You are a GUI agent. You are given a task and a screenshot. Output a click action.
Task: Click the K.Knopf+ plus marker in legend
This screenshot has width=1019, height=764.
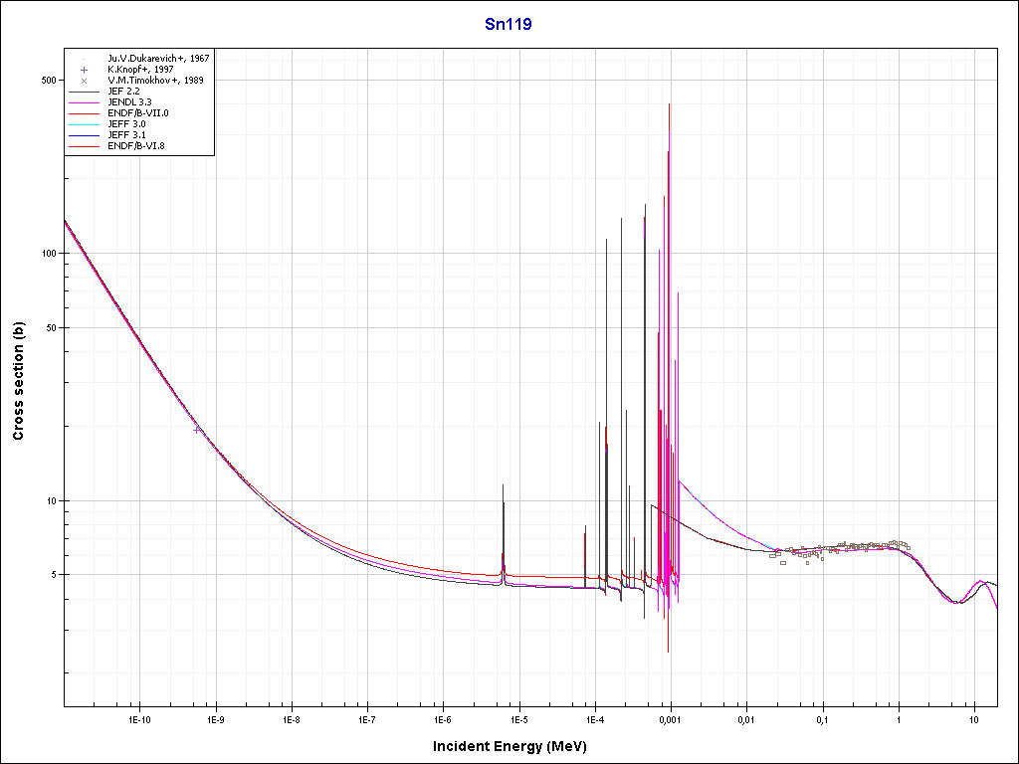(x=85, y=70)
